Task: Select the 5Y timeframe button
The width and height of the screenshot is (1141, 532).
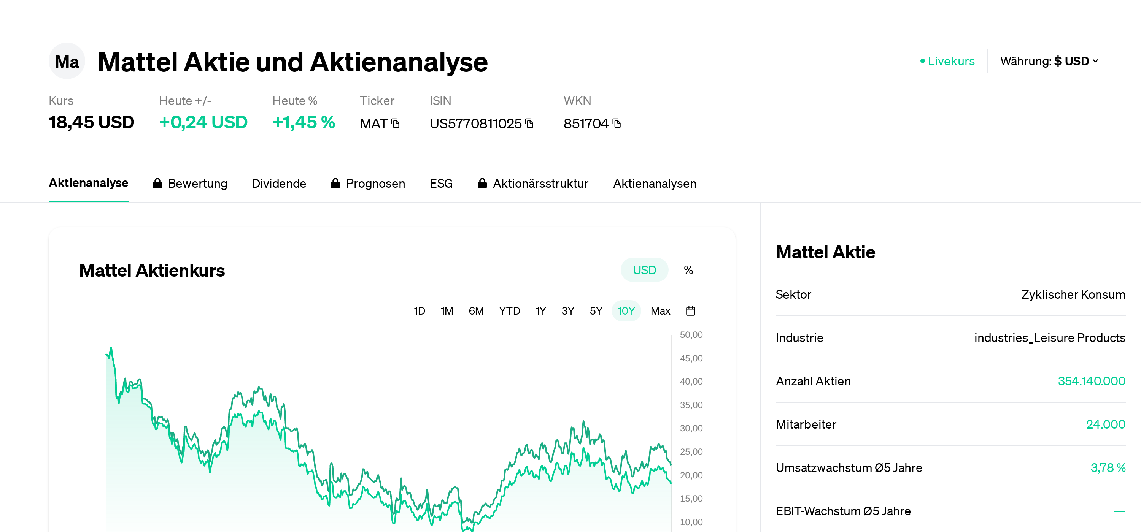Action: click(596, 311)
